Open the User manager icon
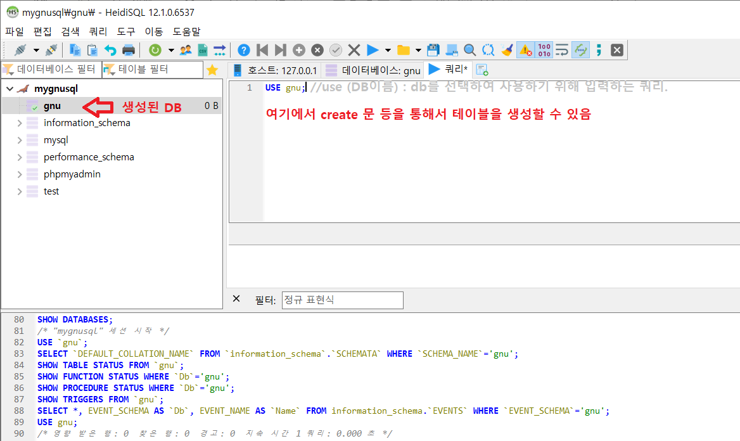 coord(186,50)
